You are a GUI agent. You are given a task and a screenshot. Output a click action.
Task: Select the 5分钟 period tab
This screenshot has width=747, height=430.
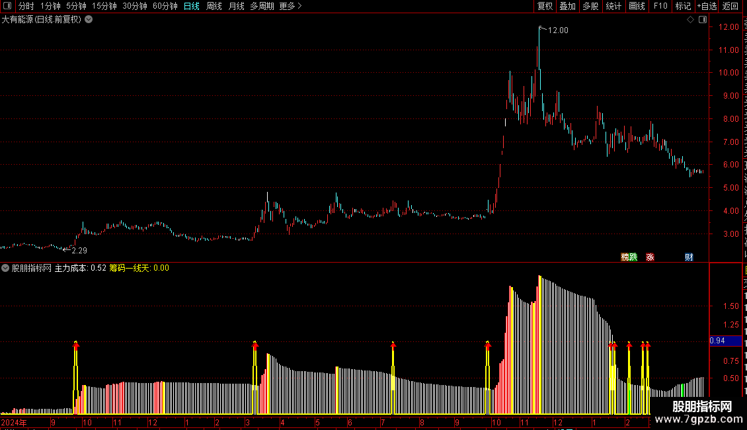[76, 6]
